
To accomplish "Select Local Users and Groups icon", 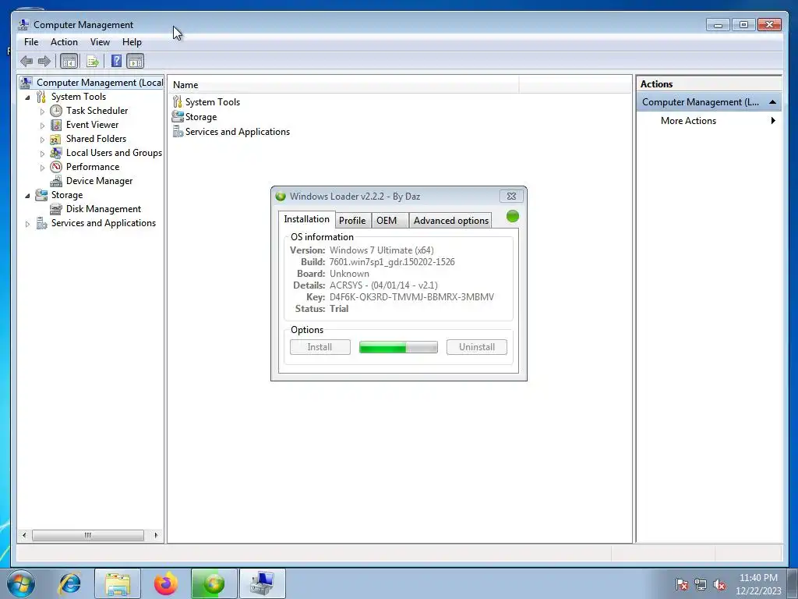I will tap(56, 153).
